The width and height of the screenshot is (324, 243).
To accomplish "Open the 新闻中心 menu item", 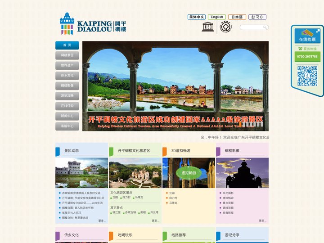I will tap(67, 116).
